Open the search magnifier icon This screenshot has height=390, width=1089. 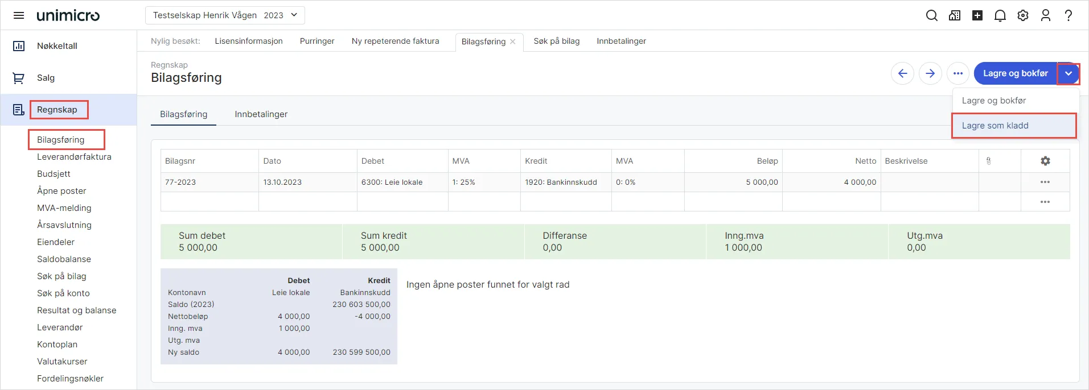(x=932, y=15)
